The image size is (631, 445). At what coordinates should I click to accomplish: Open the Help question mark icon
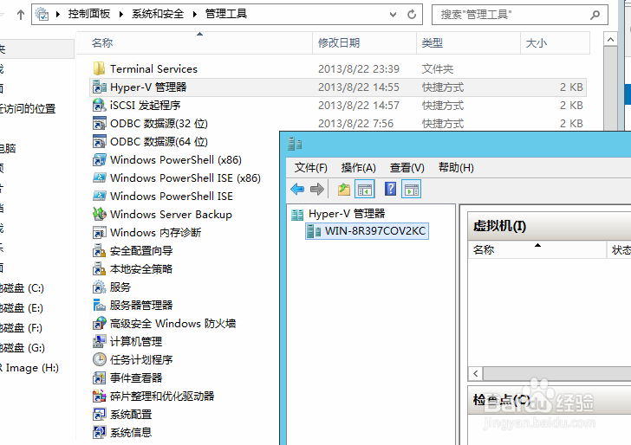(x=390, y=189)
